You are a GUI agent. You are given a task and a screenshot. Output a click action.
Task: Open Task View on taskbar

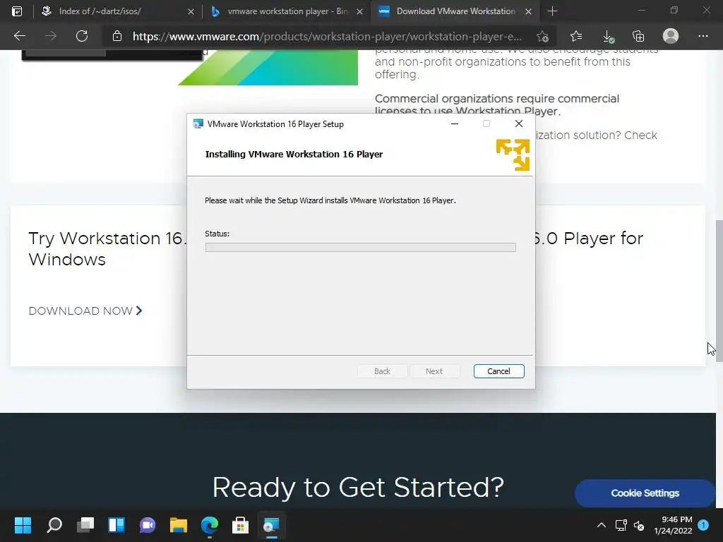[x=85, y=525]
